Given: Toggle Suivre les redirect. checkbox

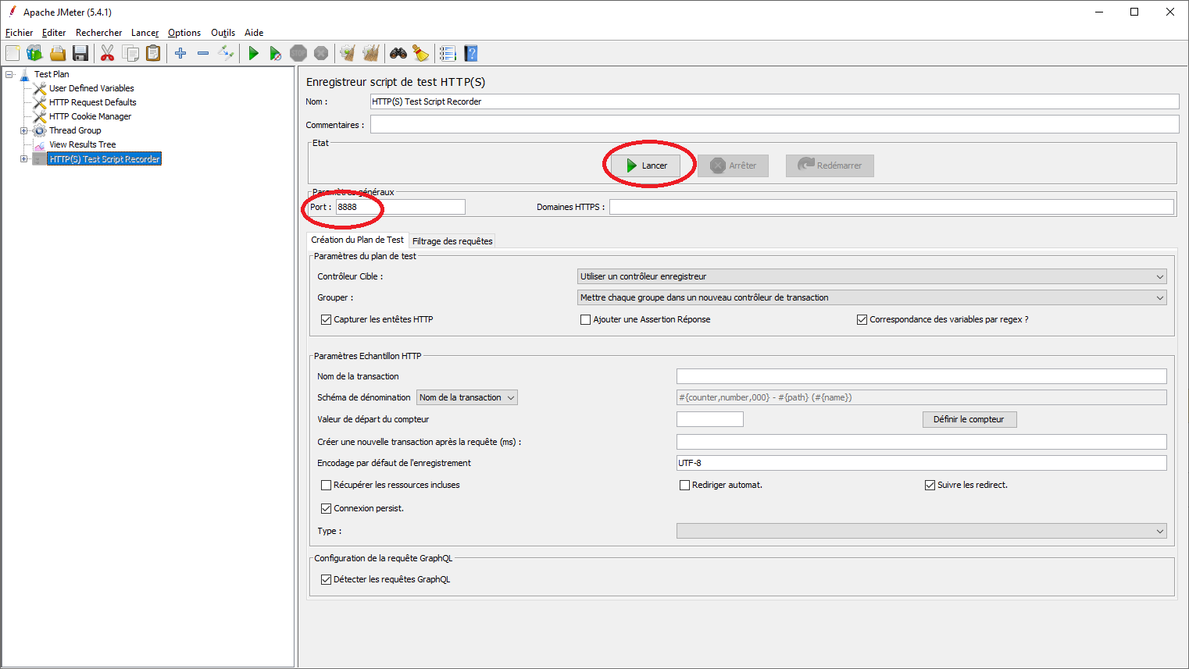Looking at the screenshot, I should (930, 485).
